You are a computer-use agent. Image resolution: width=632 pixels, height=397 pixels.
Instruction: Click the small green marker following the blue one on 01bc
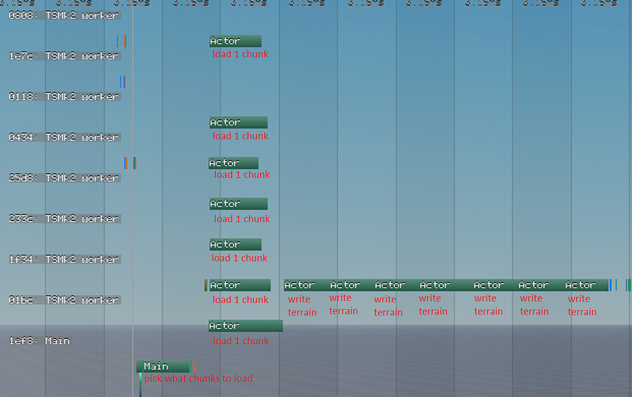pos(616,285)
